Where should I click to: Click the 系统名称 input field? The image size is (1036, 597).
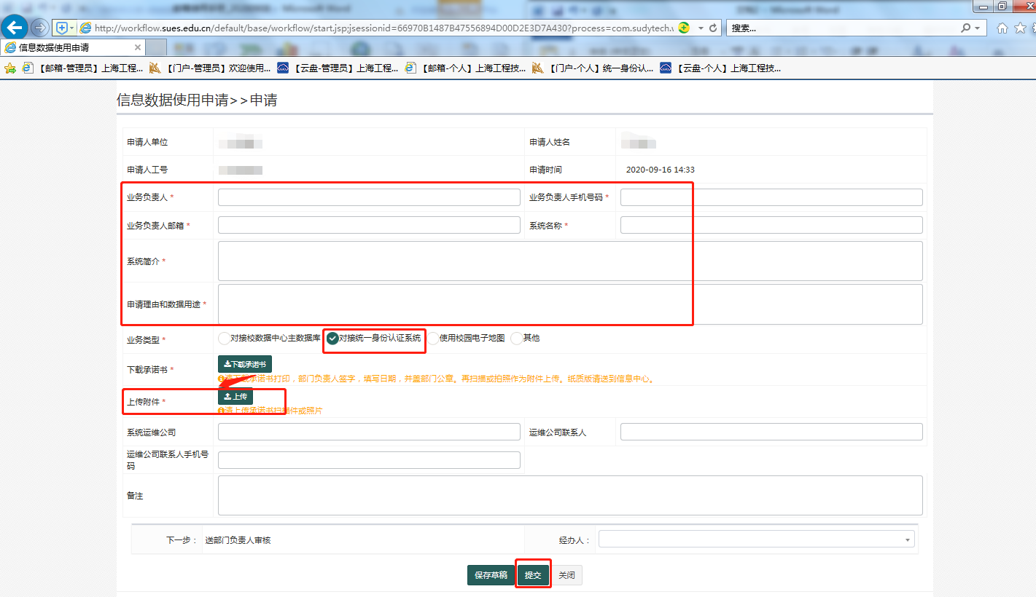click(771, 225)
